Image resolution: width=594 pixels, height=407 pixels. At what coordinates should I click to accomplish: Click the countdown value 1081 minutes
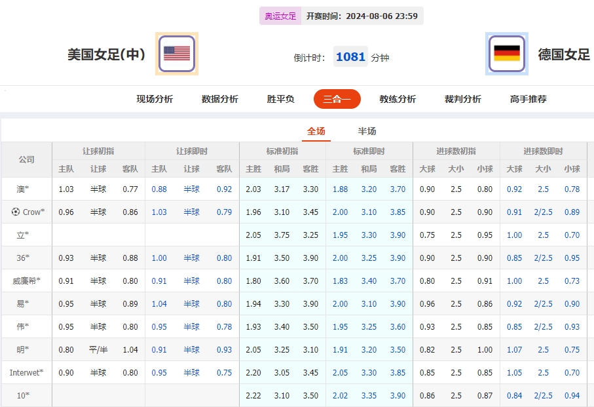[x=350, y=56]
